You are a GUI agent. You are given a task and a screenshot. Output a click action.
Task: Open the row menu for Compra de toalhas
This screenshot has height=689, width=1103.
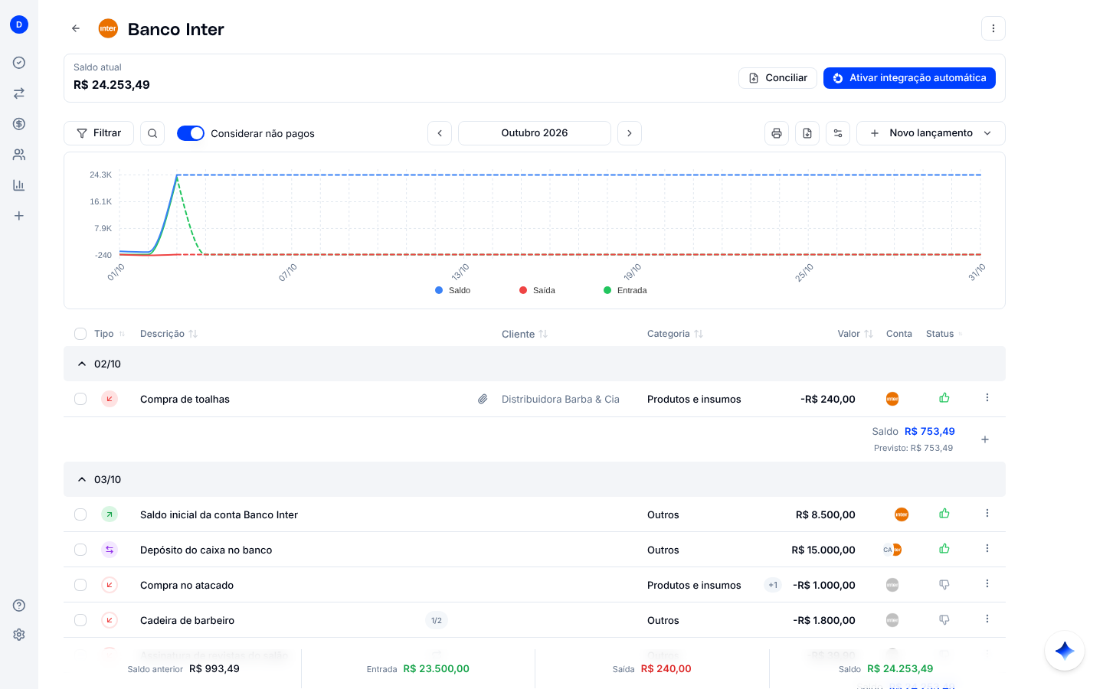(x=987, y=398)
